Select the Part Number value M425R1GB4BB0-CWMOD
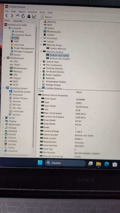Screen dimensions: 120x213 87,153
